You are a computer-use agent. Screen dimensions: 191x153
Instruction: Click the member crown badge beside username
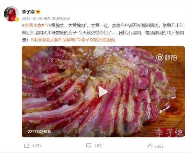click(x=38, y=12)
